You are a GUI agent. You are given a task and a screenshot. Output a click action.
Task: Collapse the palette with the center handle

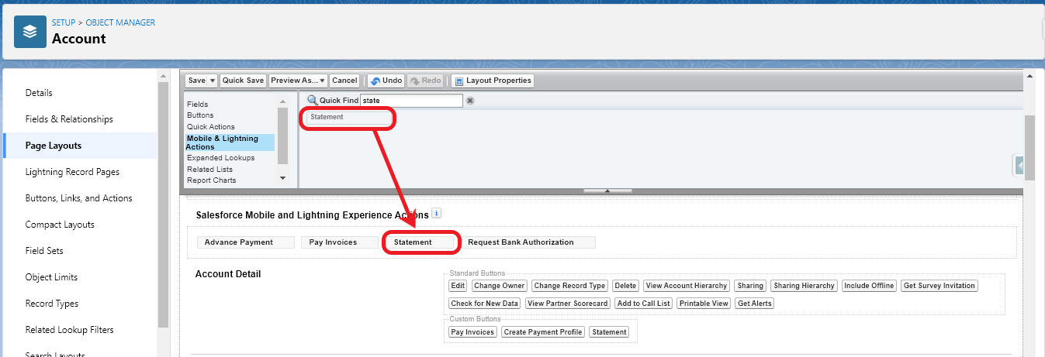(607, 191)
